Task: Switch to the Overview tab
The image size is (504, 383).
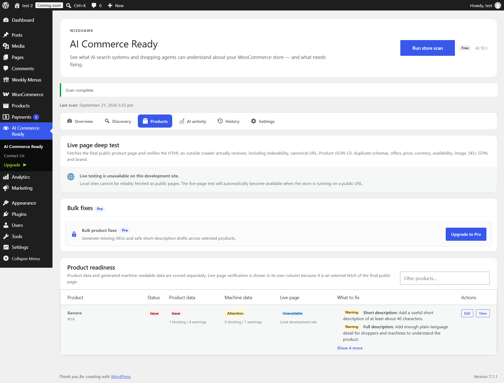Action: click(80, 121)
